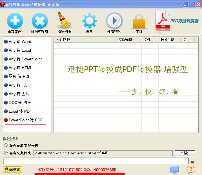This screenshot has width=202, height=175.
Task: Click the 总... column header
Action: click(x=188, y=40)
